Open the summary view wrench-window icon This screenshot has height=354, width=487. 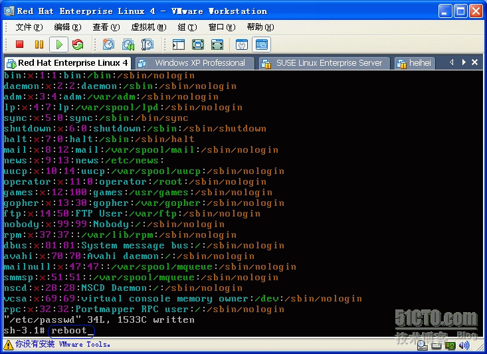click(242, 44)
